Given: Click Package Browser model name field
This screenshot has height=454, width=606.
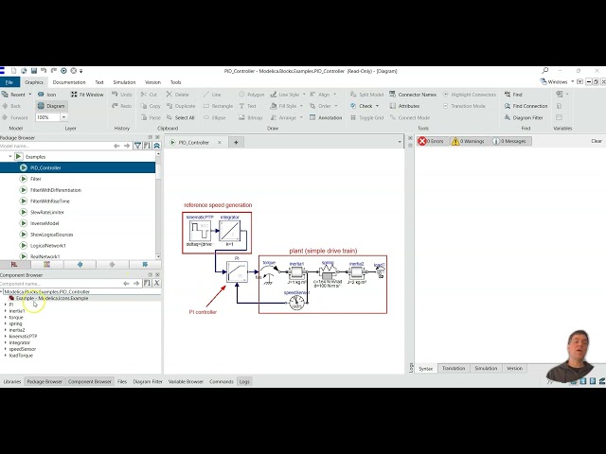Looking at the screenshot, I should [56, 146].
